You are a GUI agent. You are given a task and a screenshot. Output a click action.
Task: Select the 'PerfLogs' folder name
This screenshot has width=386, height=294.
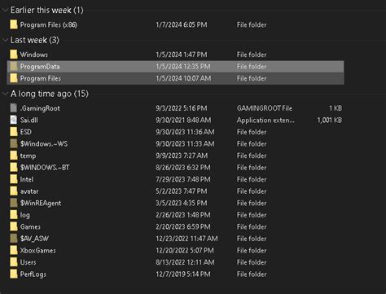pyautogui.click(x=33, y=274)
